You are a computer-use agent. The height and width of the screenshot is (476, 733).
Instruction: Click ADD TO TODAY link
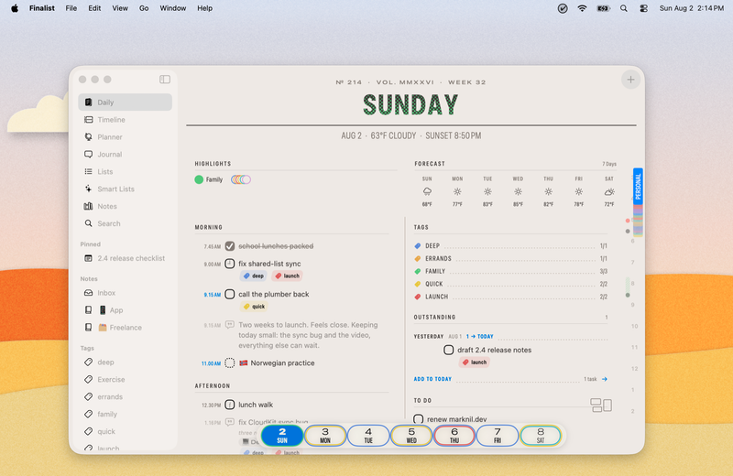(x=432, y=379)
